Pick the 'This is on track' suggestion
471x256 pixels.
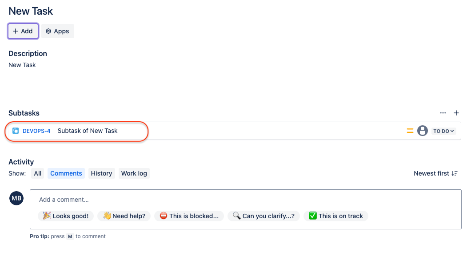point(336,216)
